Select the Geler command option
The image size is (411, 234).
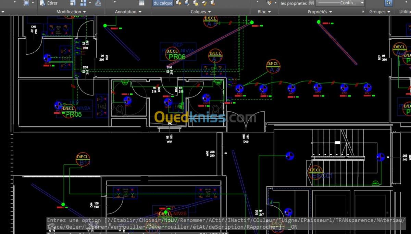[74, 227]
